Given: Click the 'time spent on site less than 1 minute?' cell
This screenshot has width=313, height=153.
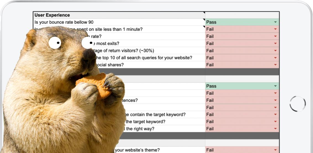Looking at the screenshot, I should [x=119, y=29].
